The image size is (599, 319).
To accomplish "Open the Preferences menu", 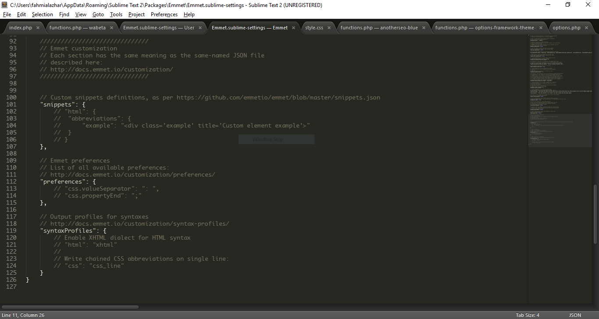I will point(164,14).
